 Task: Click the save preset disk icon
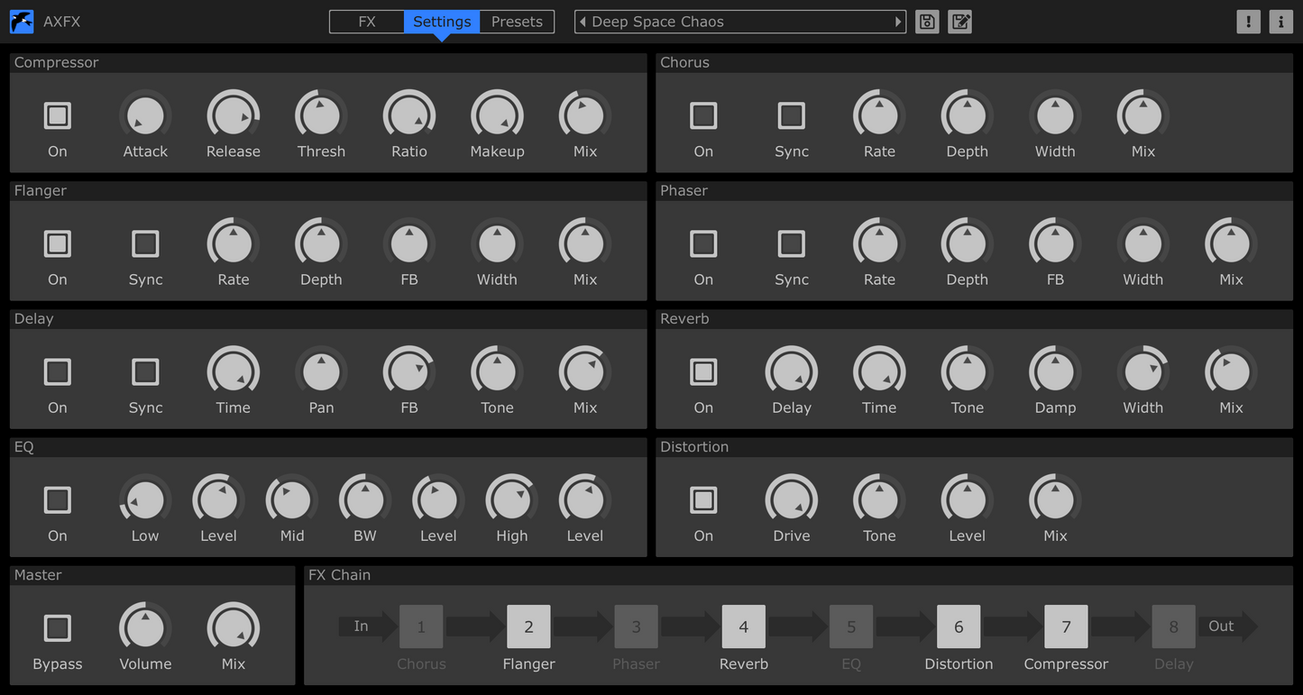927,22
